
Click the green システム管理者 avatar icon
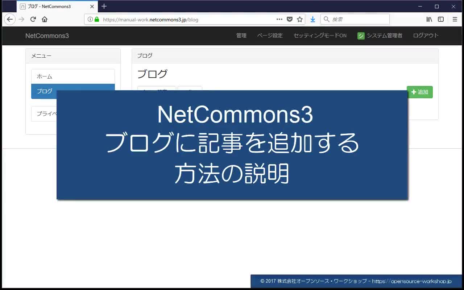(361, 36)
